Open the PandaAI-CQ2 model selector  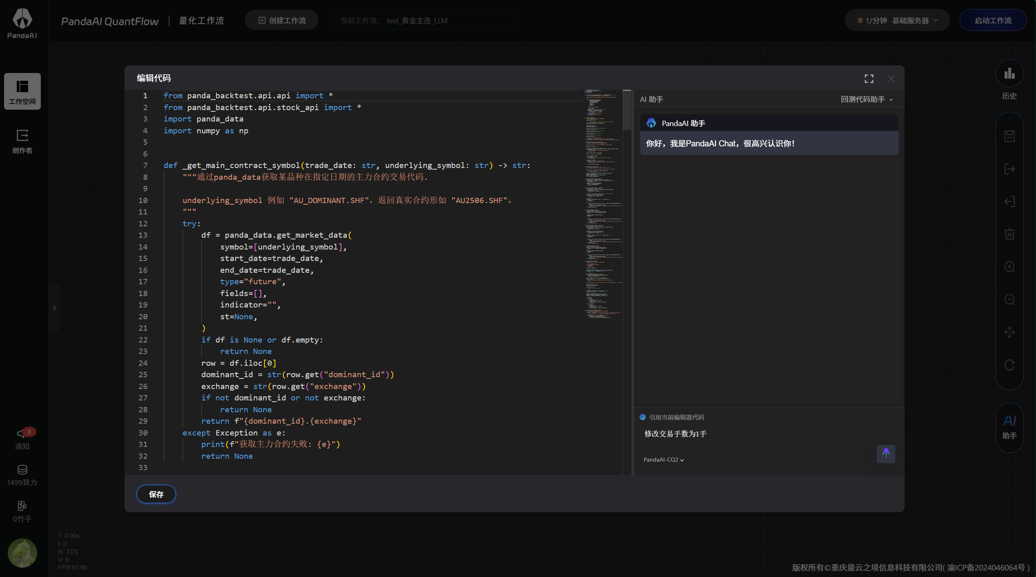[664, 460]
